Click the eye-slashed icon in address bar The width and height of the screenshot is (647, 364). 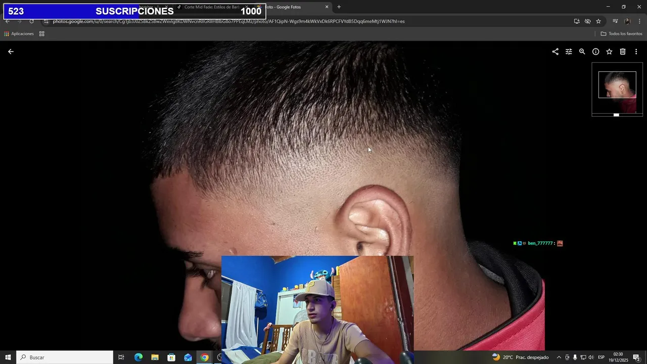[587, 21]
